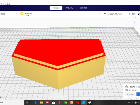The width and height of the screenshot is (140, 105).
Task: Open the santube 0.1 0.1mm print settings
Action: tap(114, 14)
